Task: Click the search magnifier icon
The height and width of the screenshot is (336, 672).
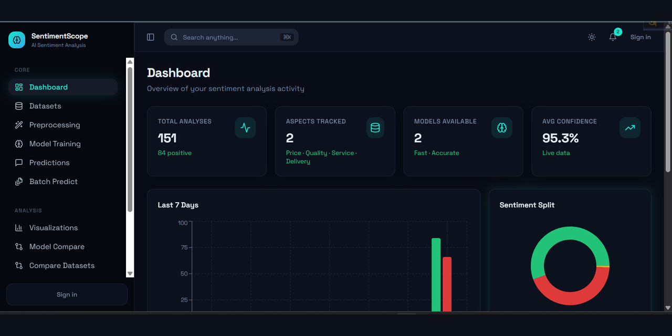Action: (174, 37)
